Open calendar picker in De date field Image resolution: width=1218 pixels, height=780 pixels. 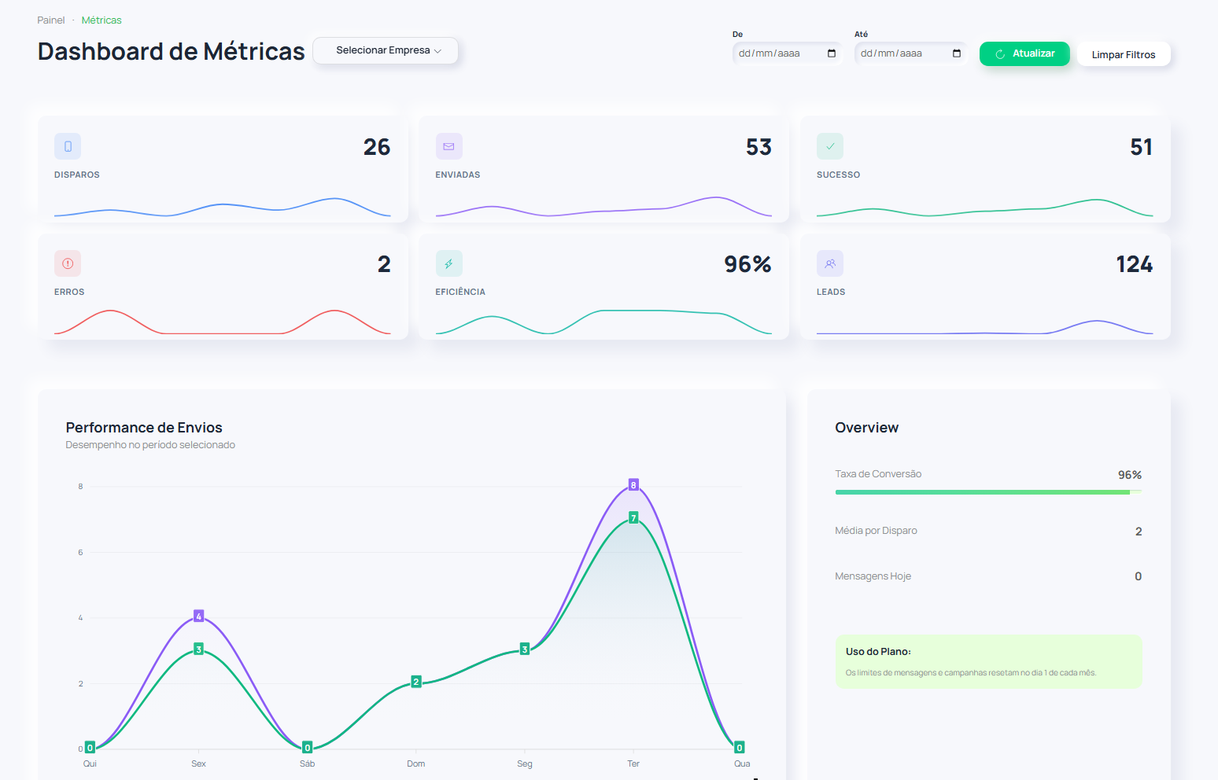point(832,53)
